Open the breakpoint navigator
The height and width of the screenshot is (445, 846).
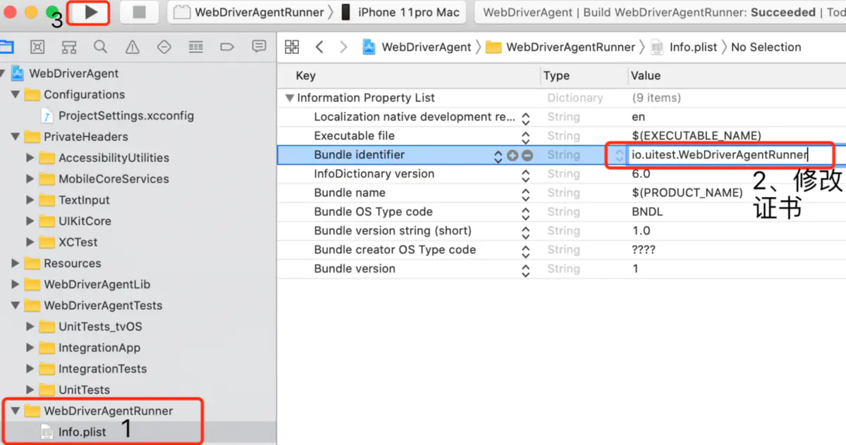[227, 47]
